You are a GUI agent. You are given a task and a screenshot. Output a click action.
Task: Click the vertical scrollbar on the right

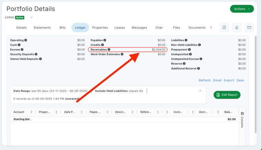point(256,84)
